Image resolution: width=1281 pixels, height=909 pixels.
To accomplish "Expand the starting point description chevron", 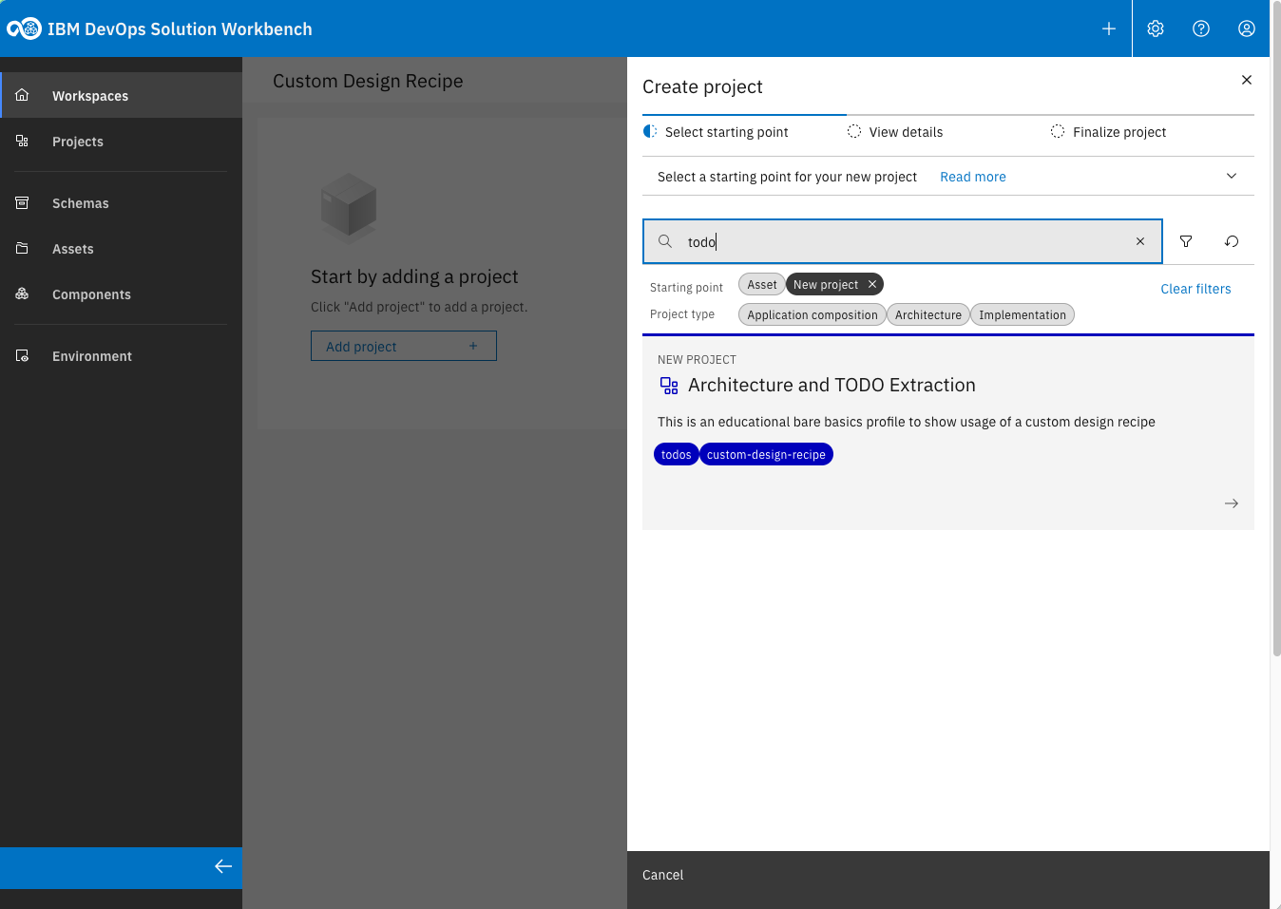I will click(x=1232, y=176).
